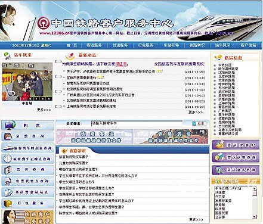Viewport: 263px width, 224px height.
Task: Click 更多>>> under 最新动态 list
Action: 196,113
